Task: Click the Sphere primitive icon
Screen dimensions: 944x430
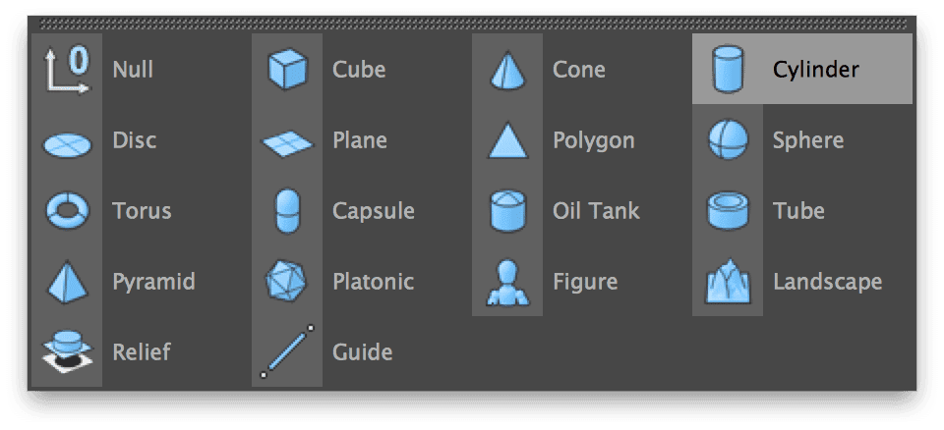Action: tap(728, 140)
